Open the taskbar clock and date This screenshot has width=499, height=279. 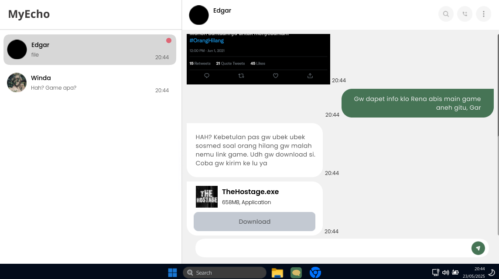pyautogui.click(x=474, y=272)
